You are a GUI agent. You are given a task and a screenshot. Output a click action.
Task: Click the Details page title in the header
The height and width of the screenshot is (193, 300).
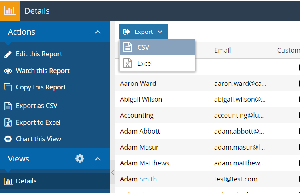[x=37, y=11]
